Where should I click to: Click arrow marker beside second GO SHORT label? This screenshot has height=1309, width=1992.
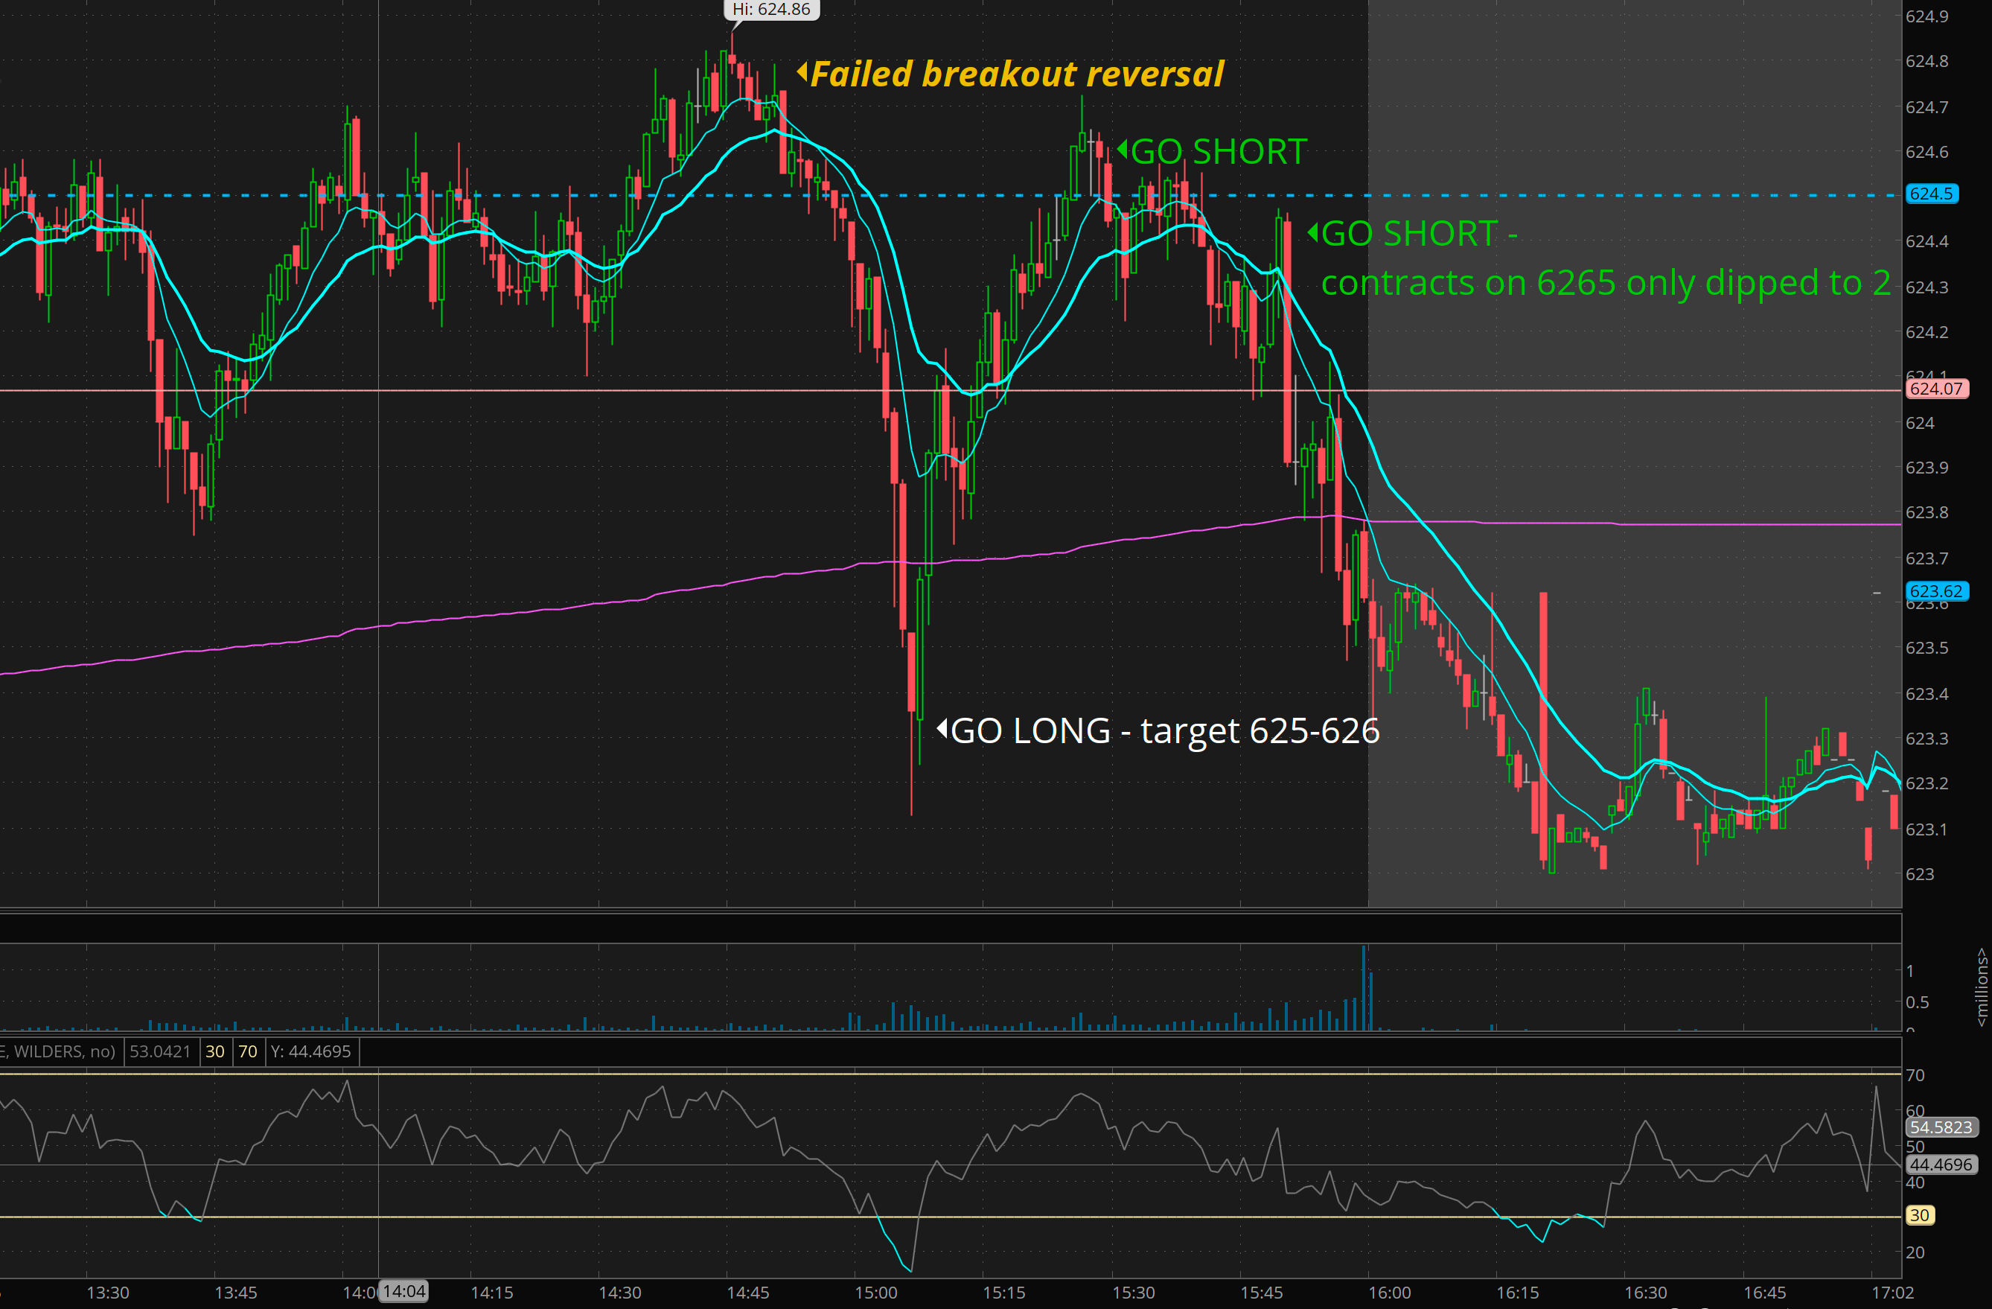[x=1312, y=232]
